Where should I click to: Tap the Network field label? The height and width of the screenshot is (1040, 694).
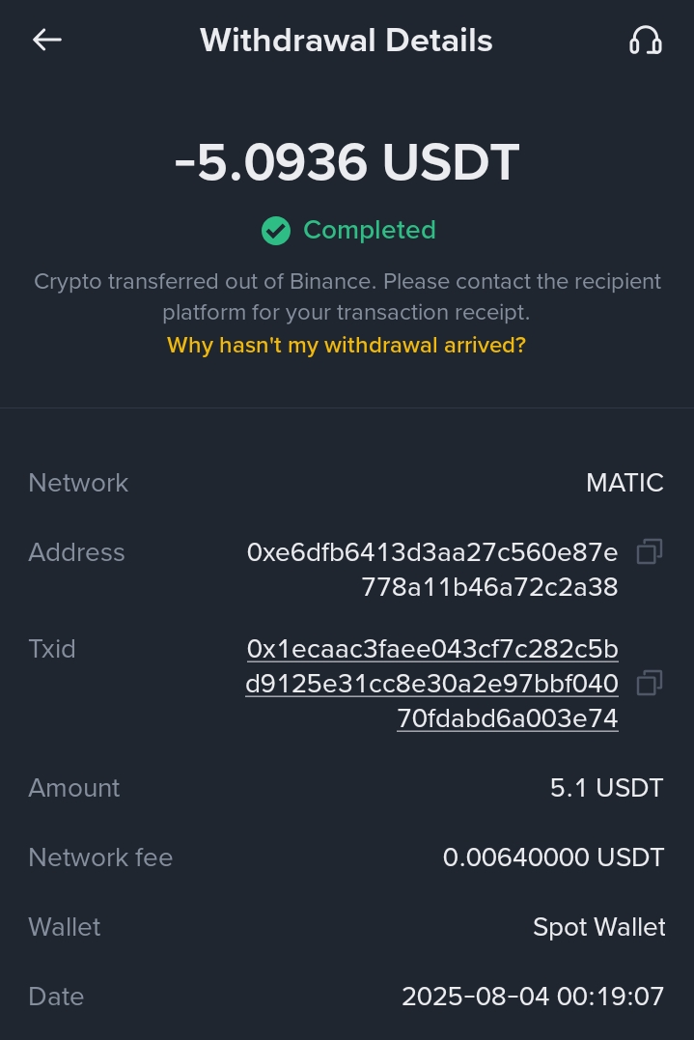(x=78, y=483)
